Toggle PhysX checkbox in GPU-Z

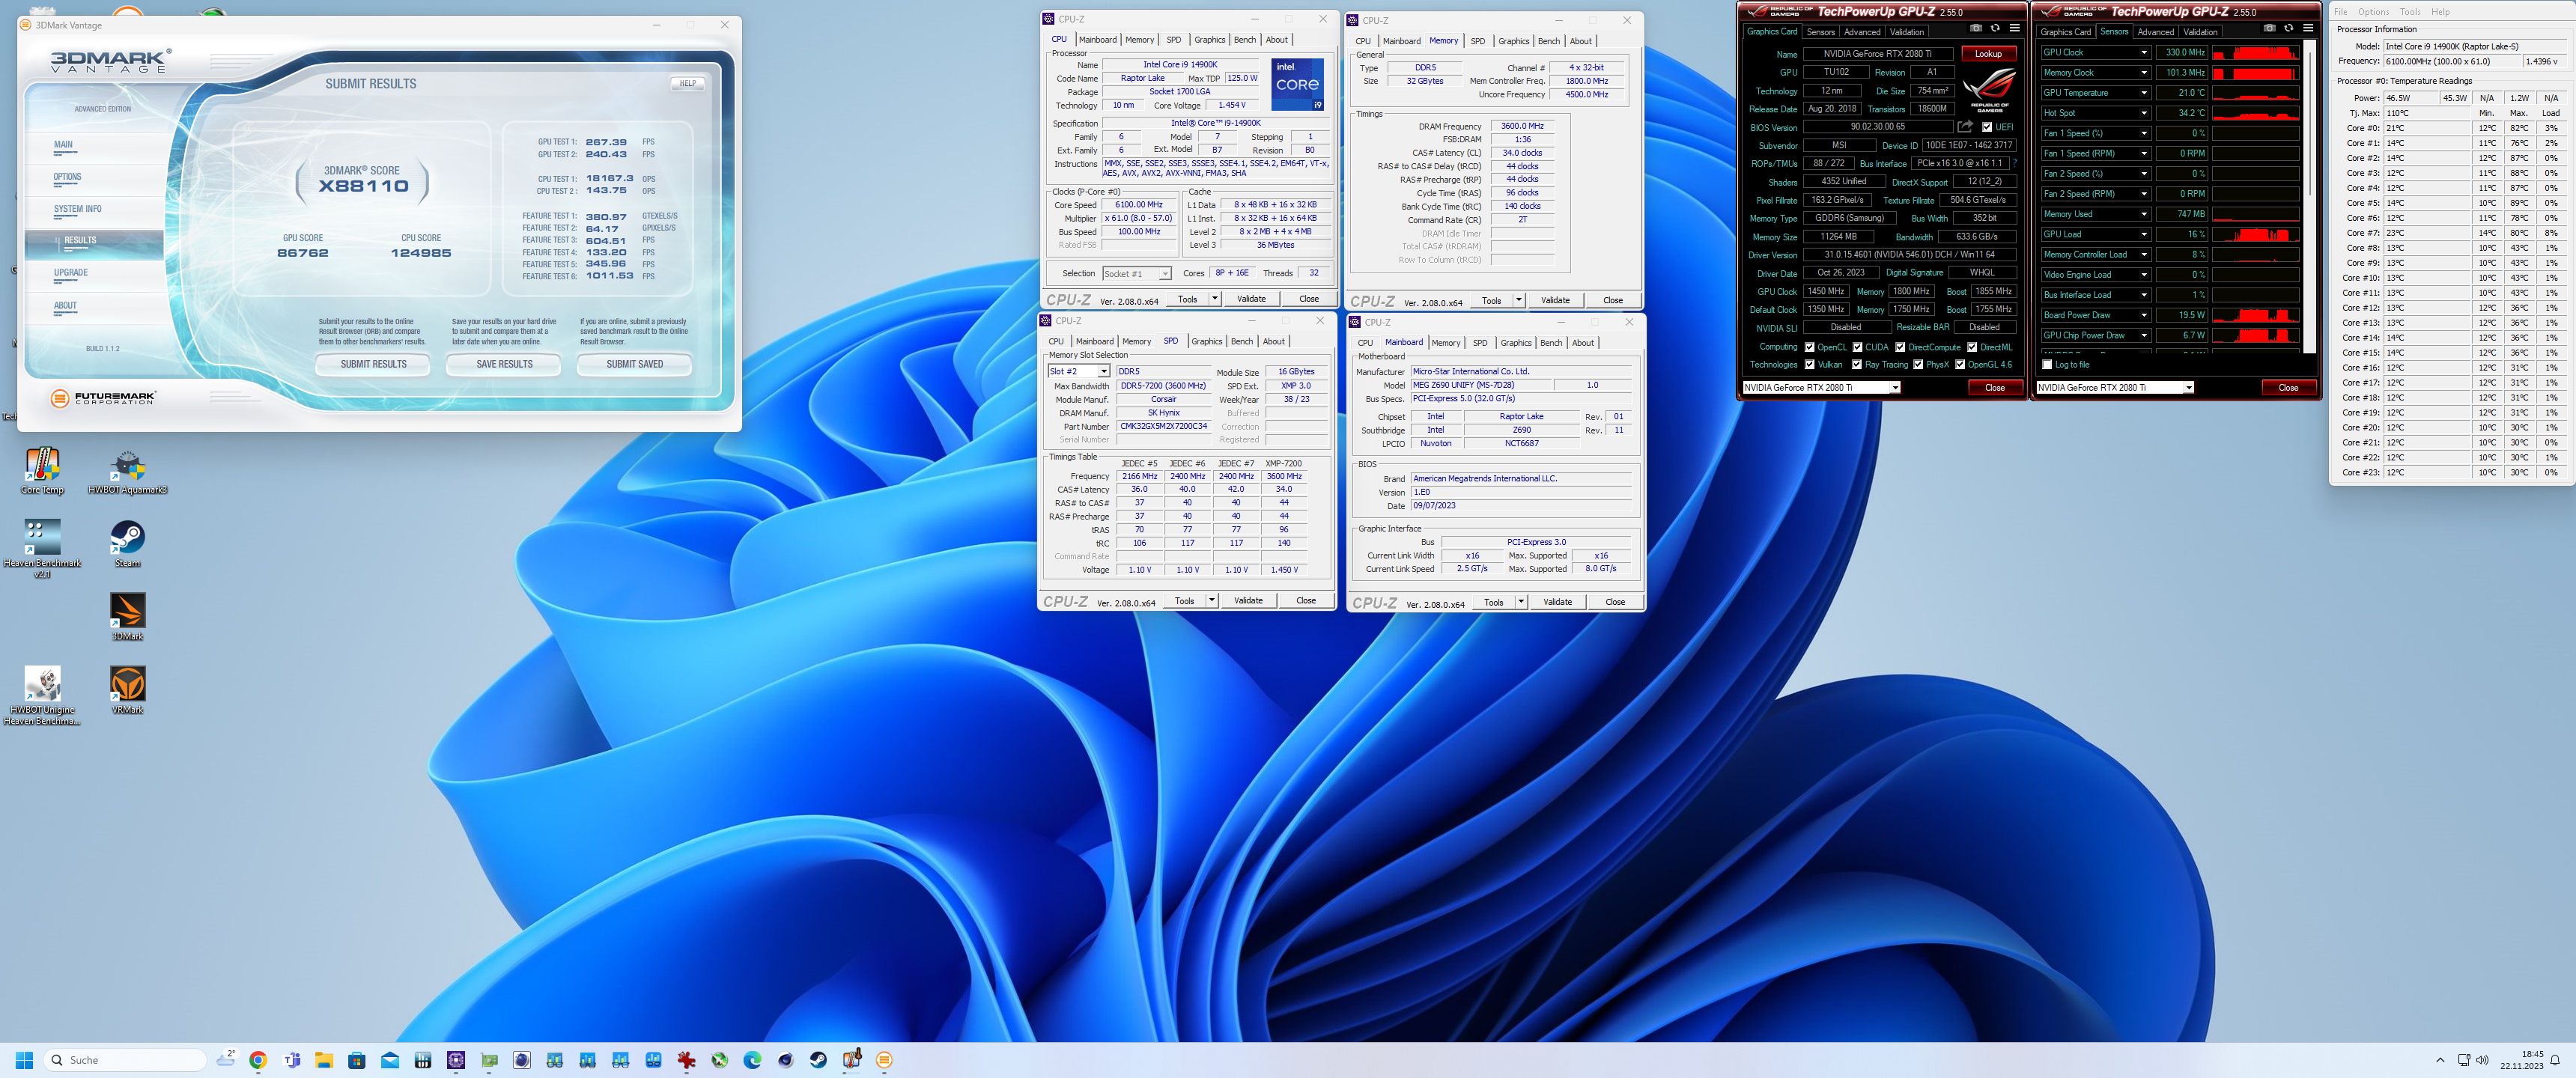pyautogui.click(x=1918, y=364)
